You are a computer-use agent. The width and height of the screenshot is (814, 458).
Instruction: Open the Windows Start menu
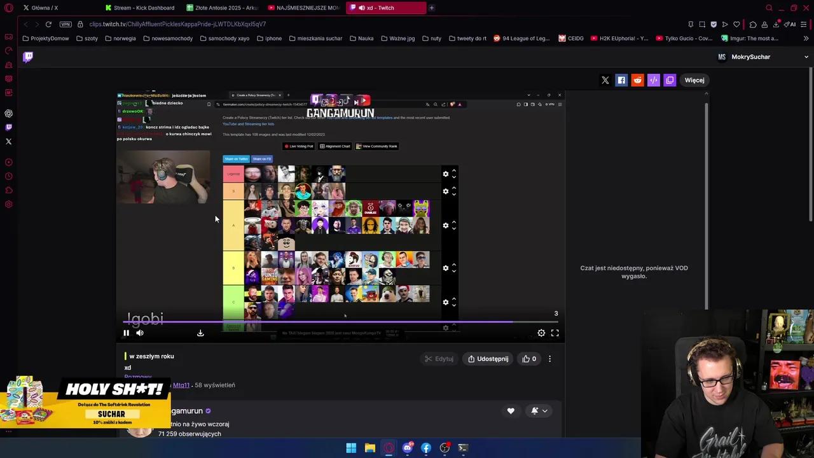point(351,448)
